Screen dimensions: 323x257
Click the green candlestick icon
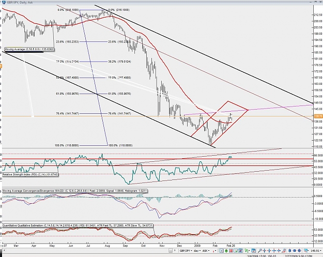tap(226, 251)
